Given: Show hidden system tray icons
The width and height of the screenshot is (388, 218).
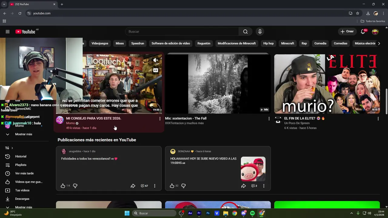Looking at the screenshot, I should [351, 213].
